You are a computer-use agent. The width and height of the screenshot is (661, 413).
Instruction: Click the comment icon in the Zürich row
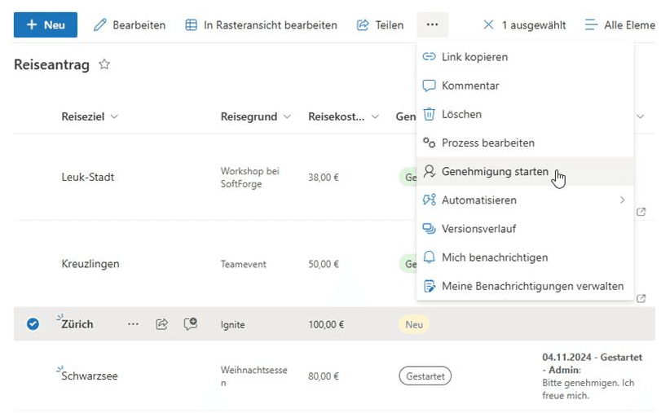pyautogui.click(x=190, y=324)
